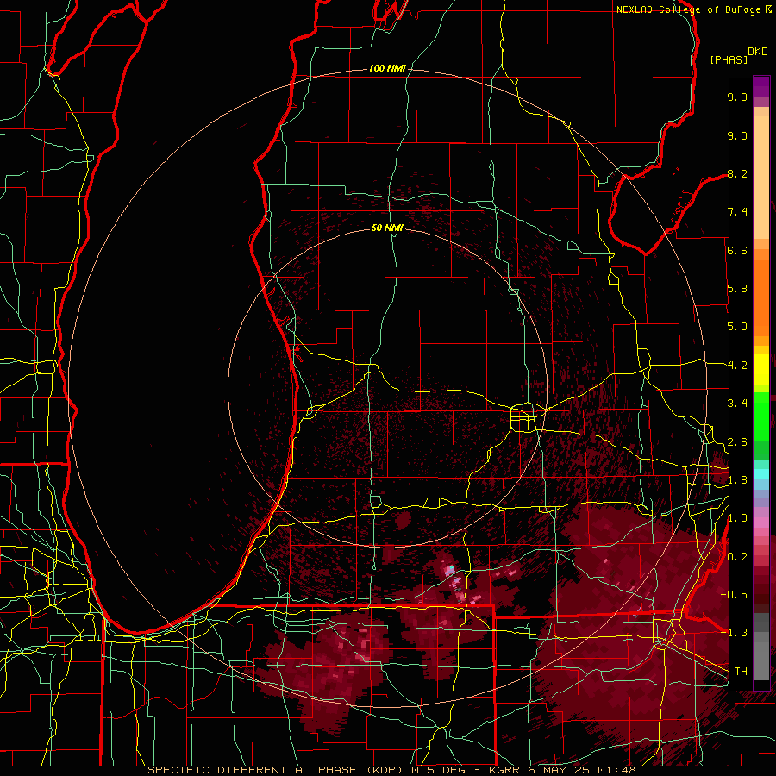This screenshot has height=776, width=776.
Task: Click the [PHAS] units label
Action: pyautogui.click(x=729, y=59)
